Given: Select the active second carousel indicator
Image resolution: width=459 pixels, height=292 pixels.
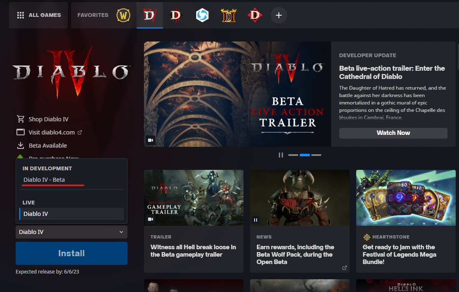Looking at the screenshot, I should (305, 155).
